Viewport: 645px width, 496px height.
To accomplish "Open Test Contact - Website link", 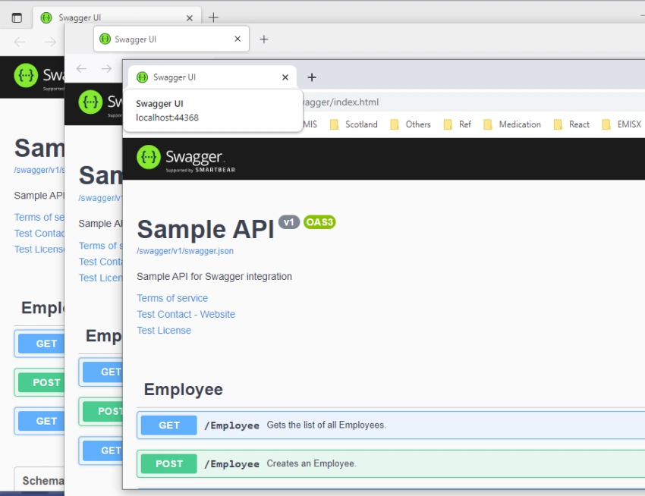I will point(186,314).
